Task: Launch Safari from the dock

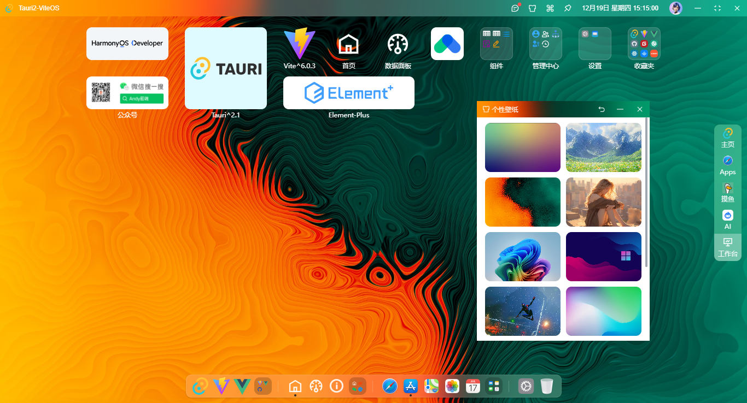Action: tap(389, 386)
